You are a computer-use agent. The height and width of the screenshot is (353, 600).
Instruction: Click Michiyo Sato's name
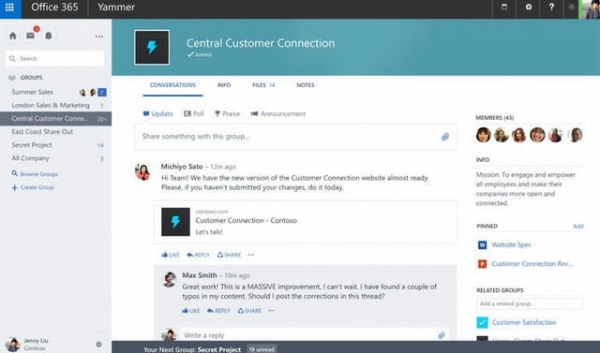click(x=182, y=167)
